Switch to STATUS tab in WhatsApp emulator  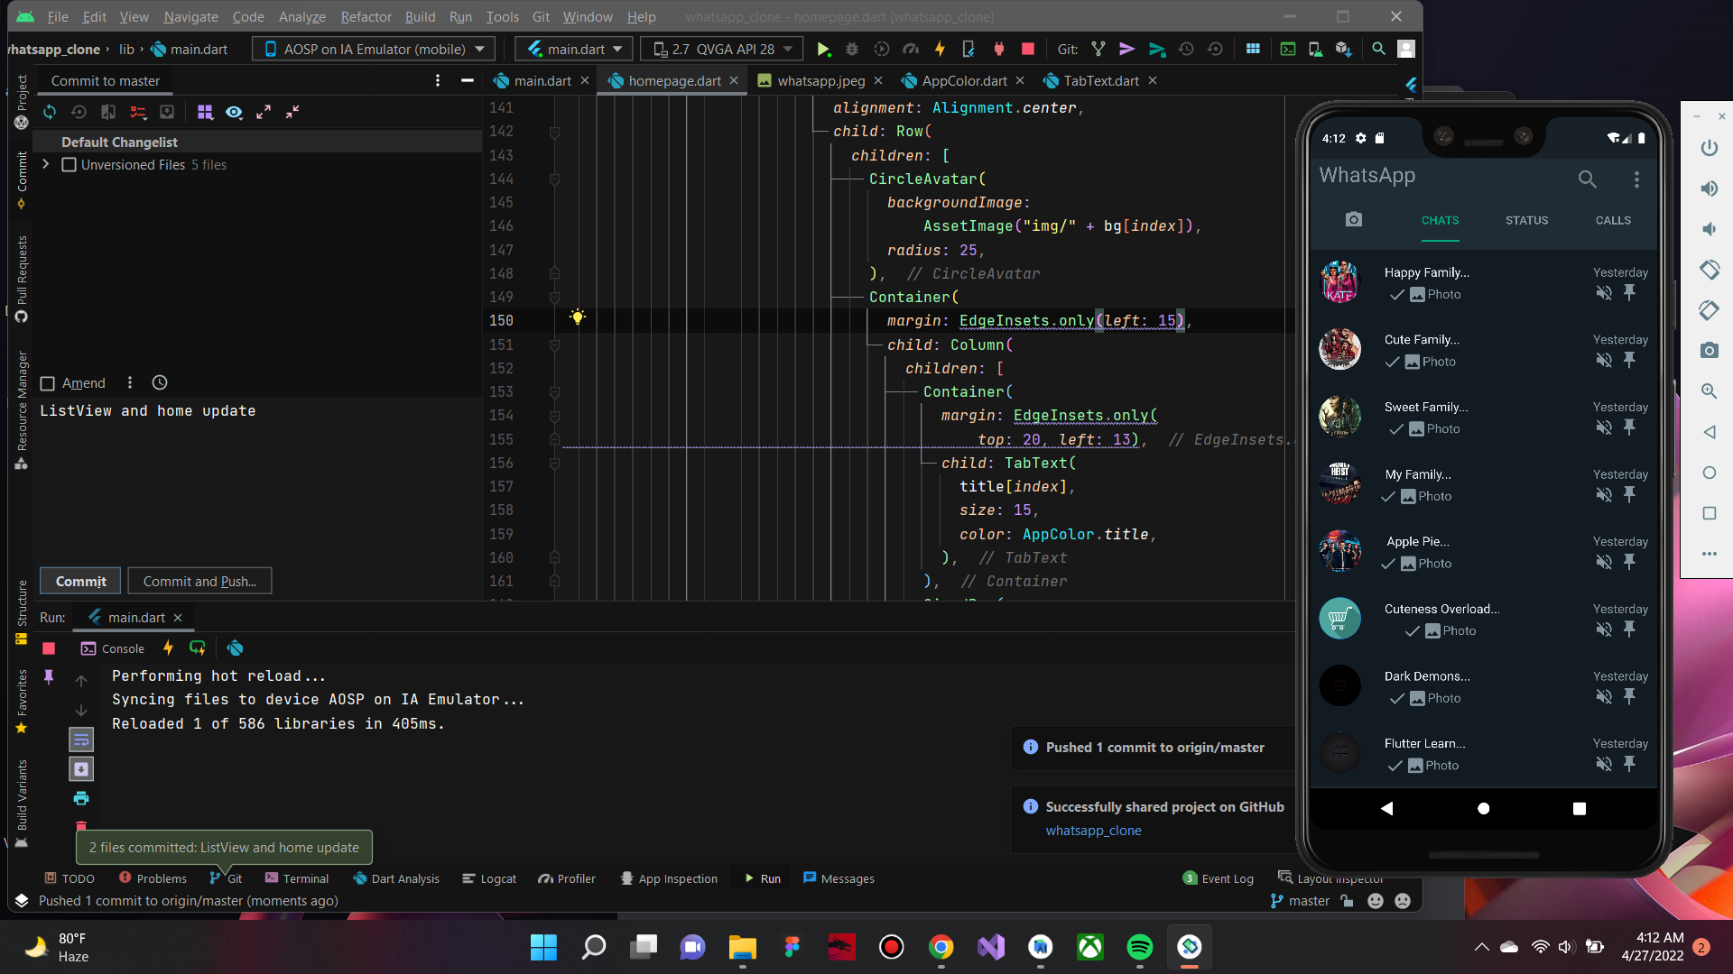click(x=1526, y=220)
